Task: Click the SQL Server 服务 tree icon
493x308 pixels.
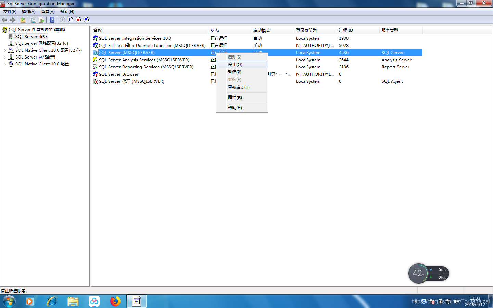Action: [x=11, y=37]
